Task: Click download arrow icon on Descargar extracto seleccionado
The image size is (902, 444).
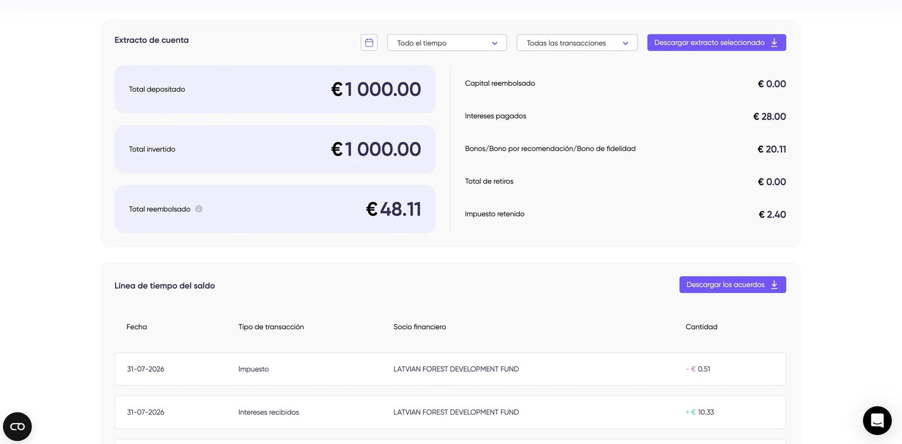Action: 775,43
